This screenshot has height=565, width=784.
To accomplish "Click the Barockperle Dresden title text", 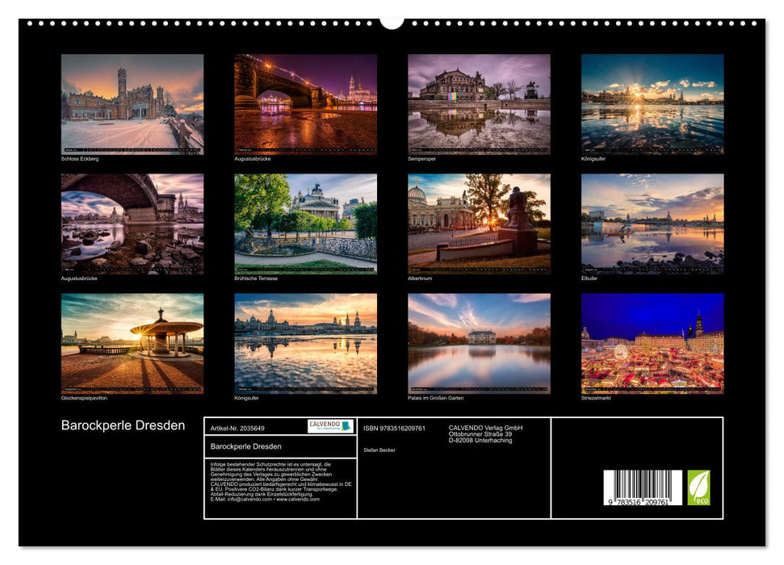I will (123, 424).
